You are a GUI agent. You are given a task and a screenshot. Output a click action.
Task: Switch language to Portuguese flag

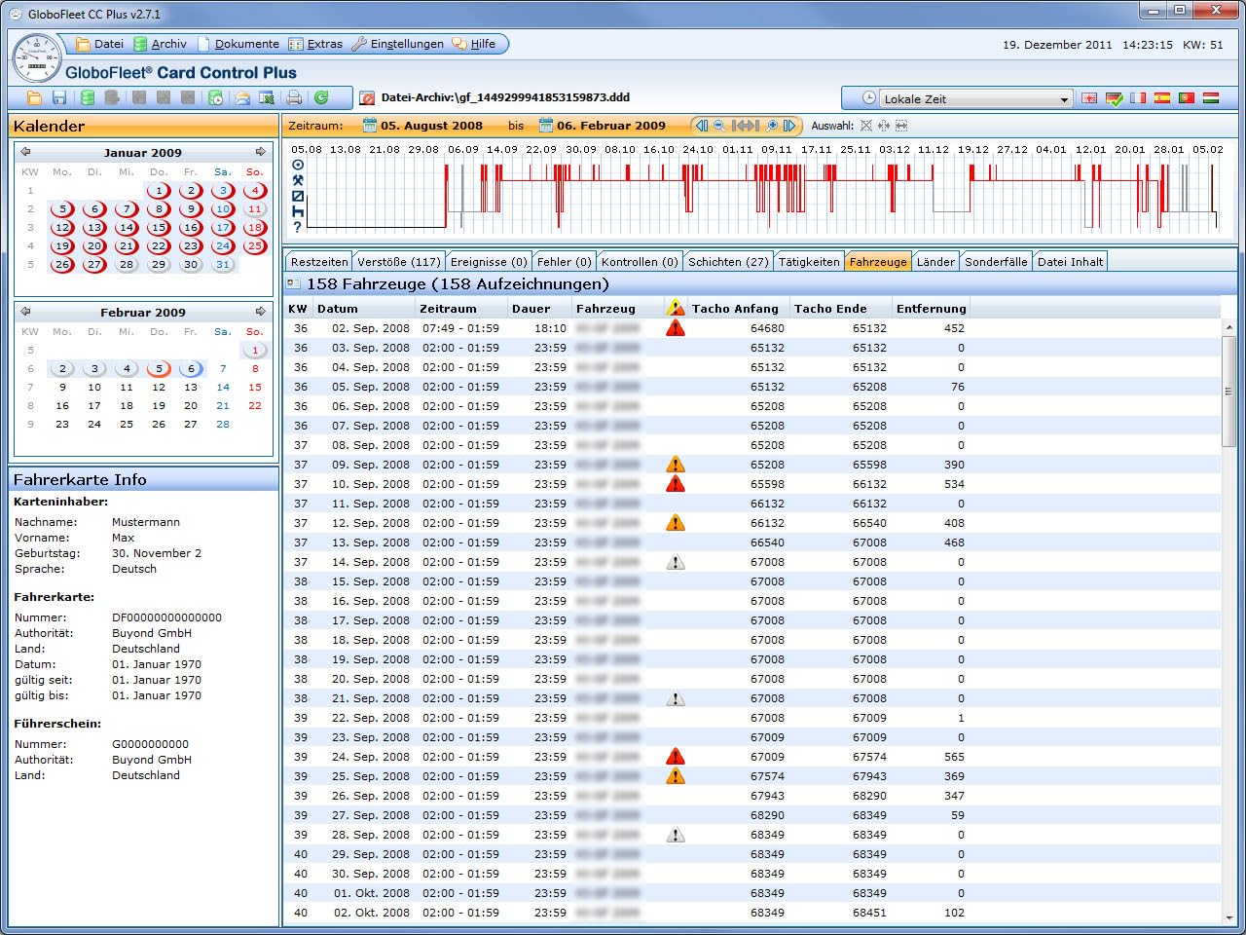(x=1187, y=98)
